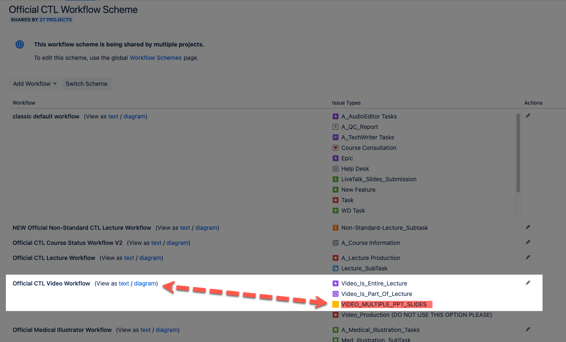Open the global Workflow Schemes page link
This screenshot has height=342, width=566.
[155, 58]
